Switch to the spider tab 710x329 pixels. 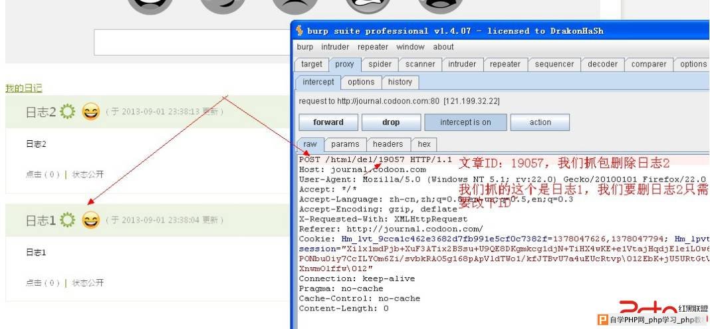pyautogui.click(x=380, y=64)
